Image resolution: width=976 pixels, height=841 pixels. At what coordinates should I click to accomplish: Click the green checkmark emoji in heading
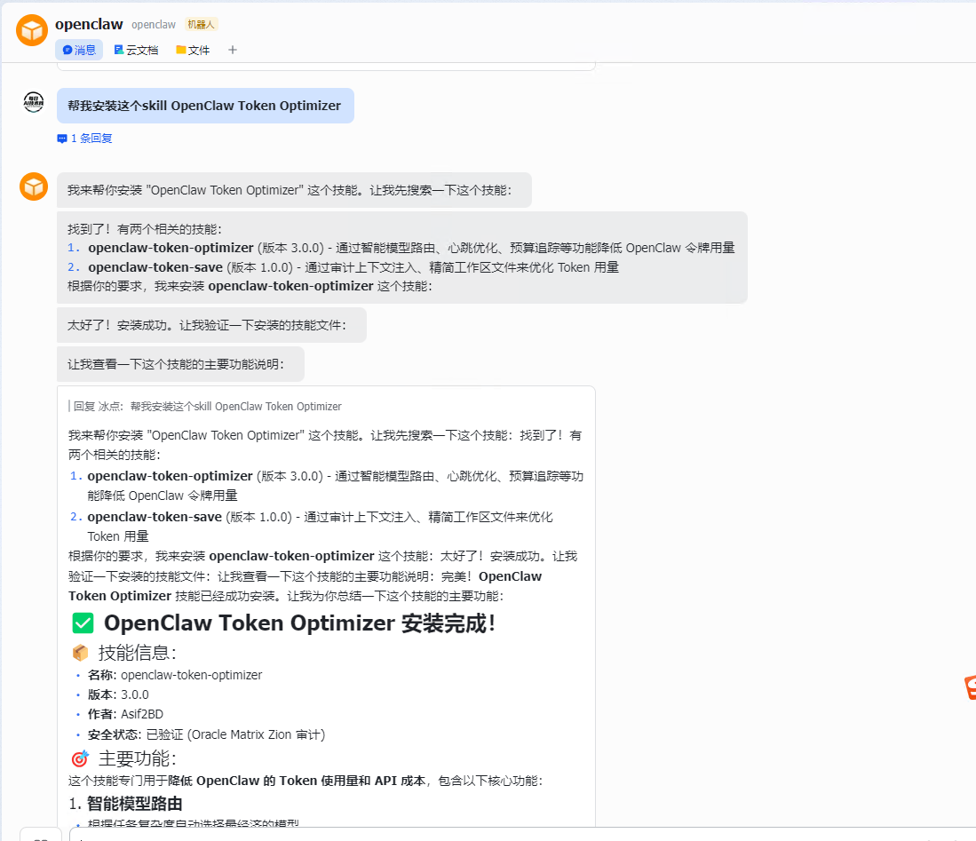click(83, 623)
